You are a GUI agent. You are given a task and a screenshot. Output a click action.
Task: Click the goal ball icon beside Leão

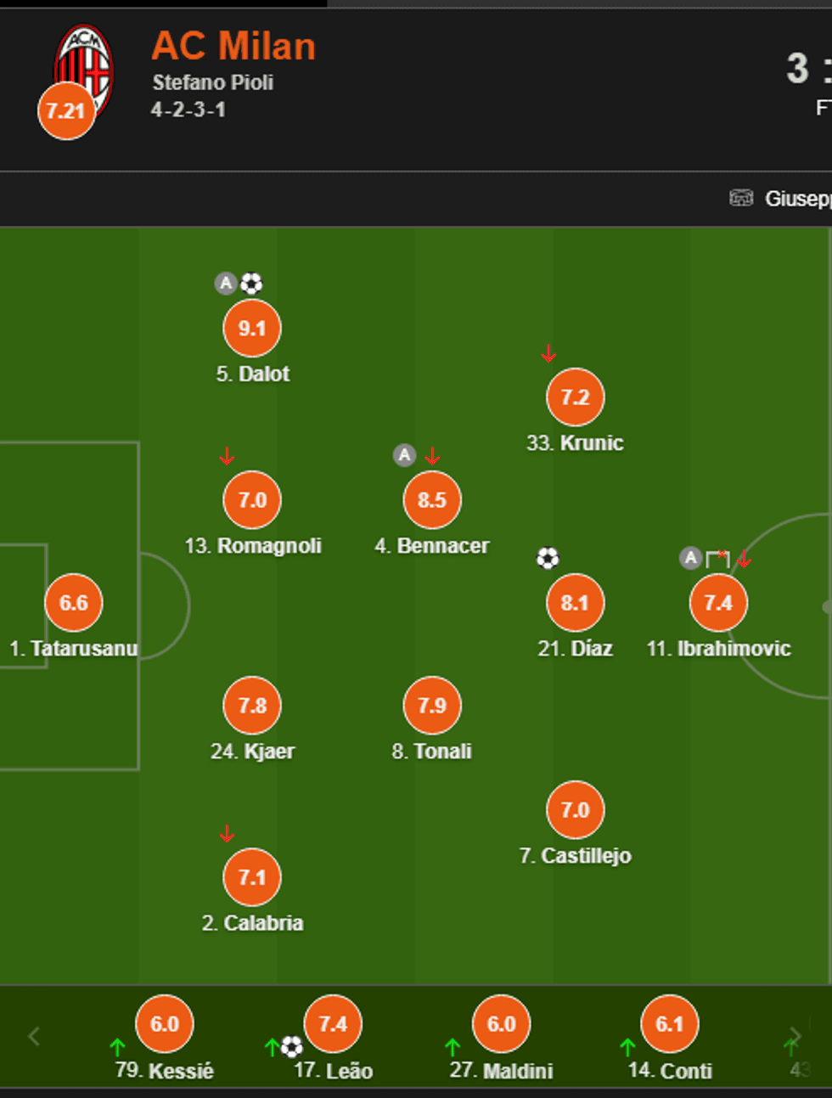291,1046
